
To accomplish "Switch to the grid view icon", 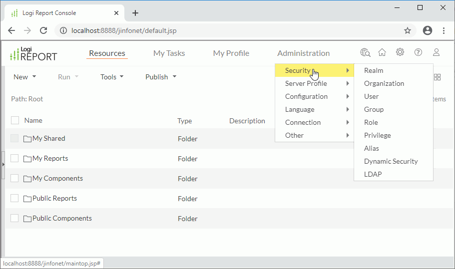I will (437, 77).
